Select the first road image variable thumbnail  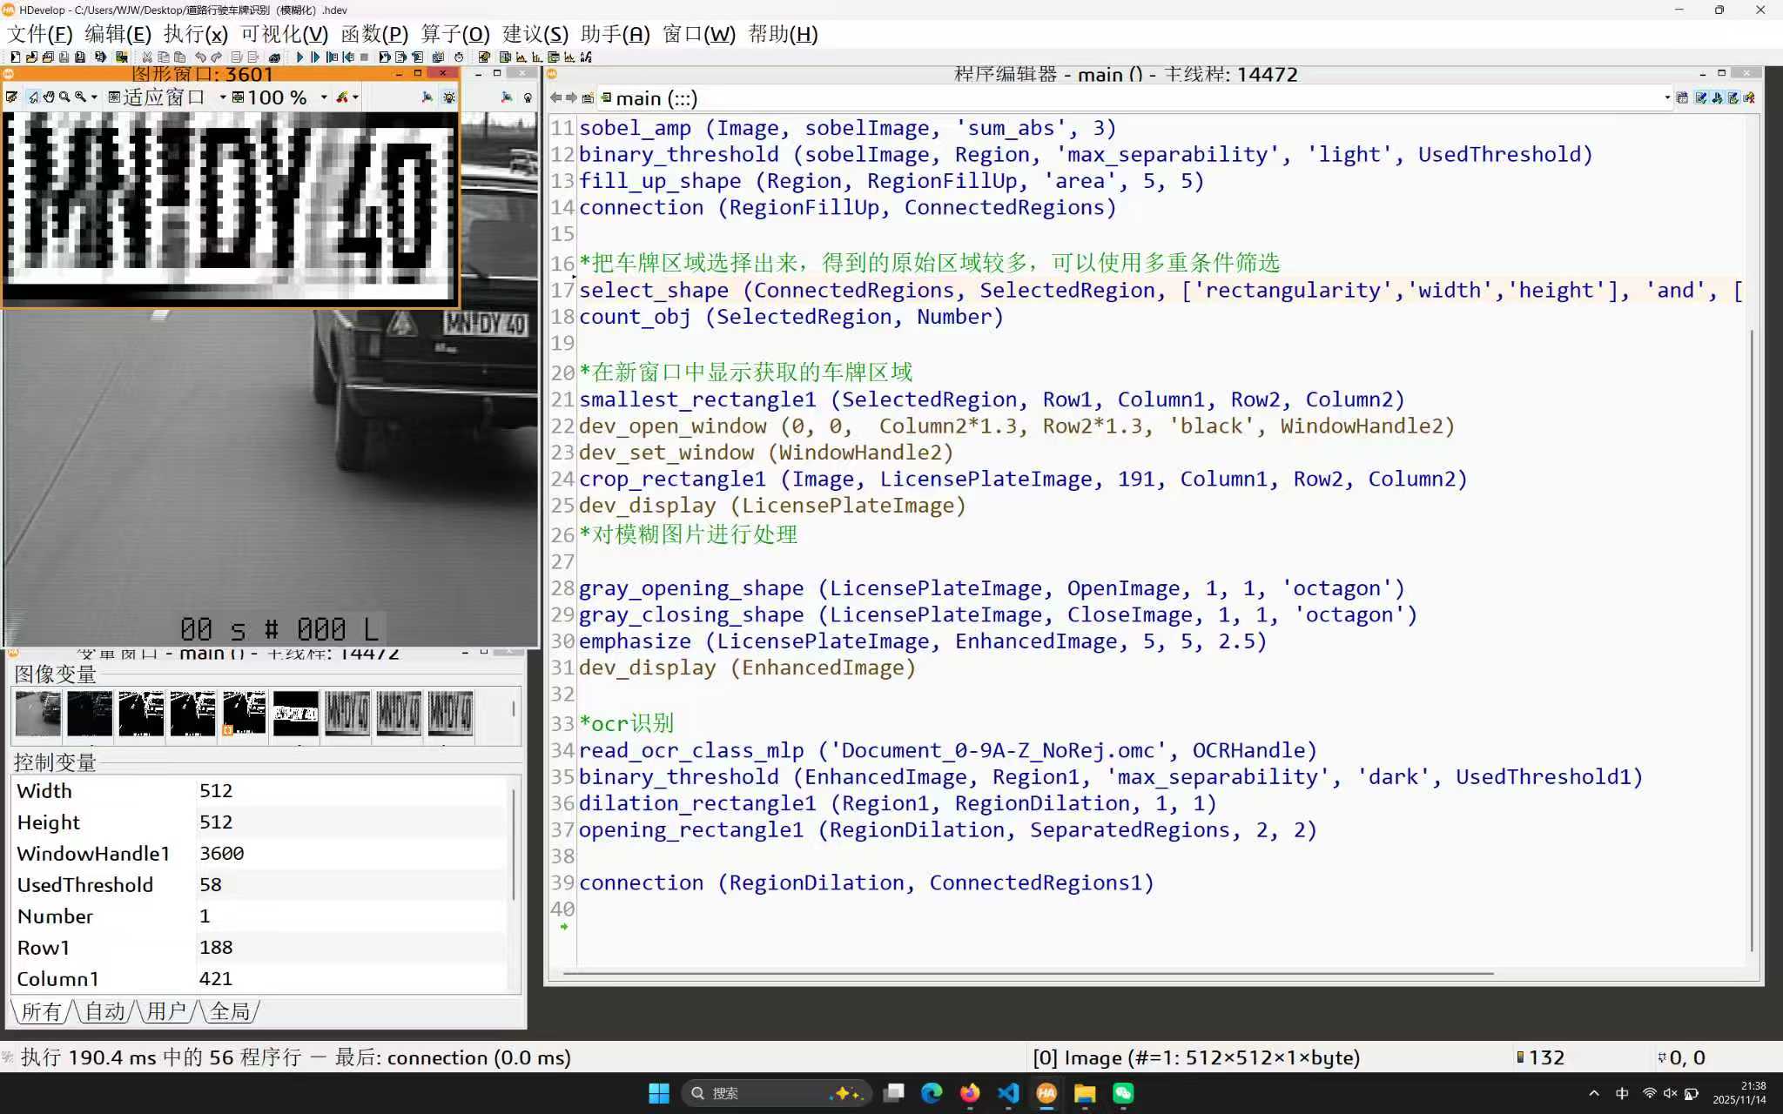pos(37,714)
